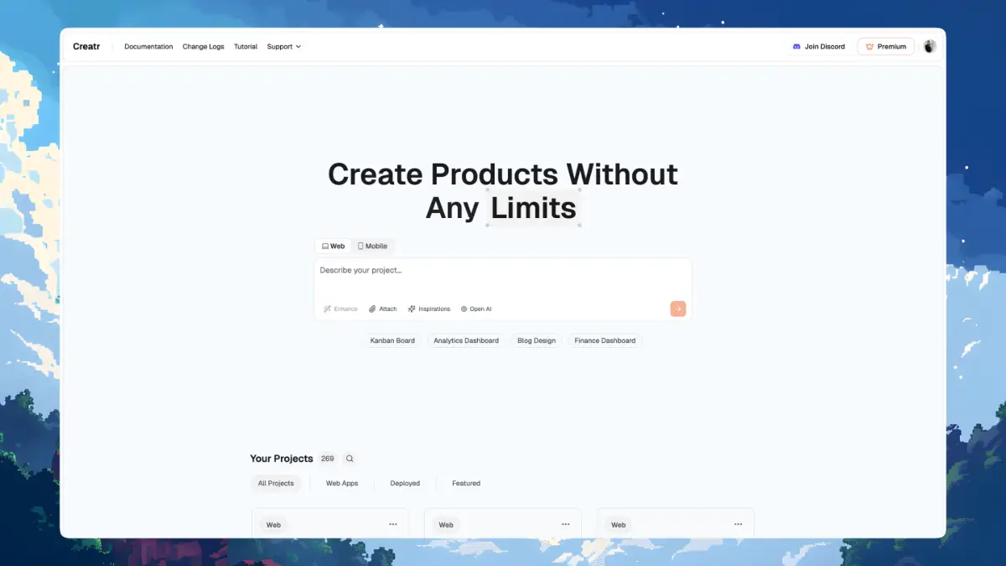The image size is (1006, 566).
Task: Open the user profile avatar
Action: 929,47
